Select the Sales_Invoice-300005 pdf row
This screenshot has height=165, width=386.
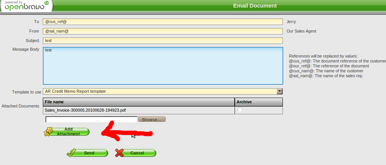coord(163,110)
